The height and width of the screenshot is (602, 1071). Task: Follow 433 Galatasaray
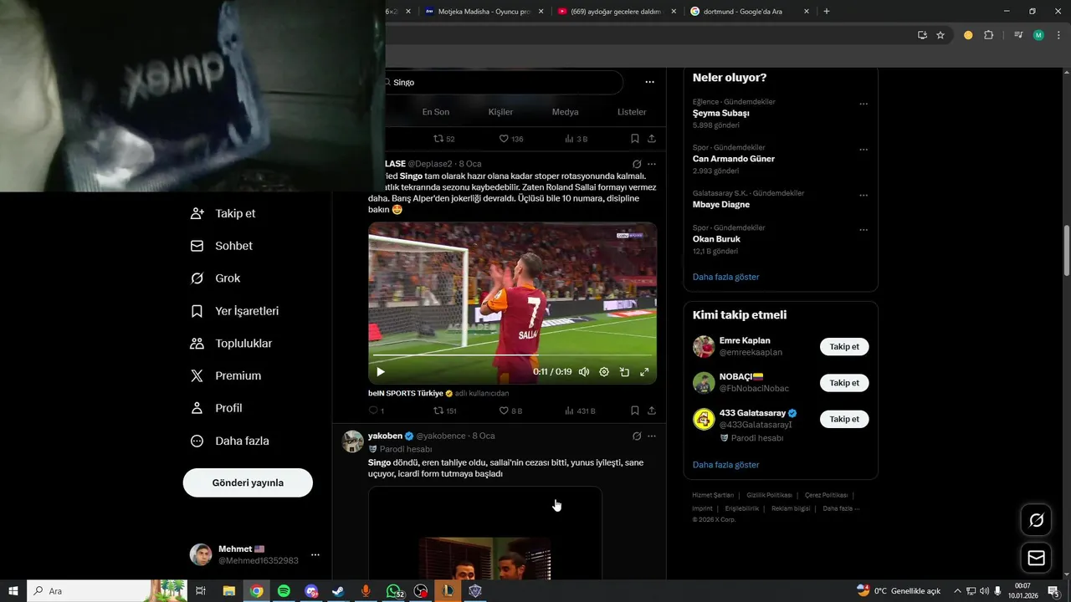point(844,419)
